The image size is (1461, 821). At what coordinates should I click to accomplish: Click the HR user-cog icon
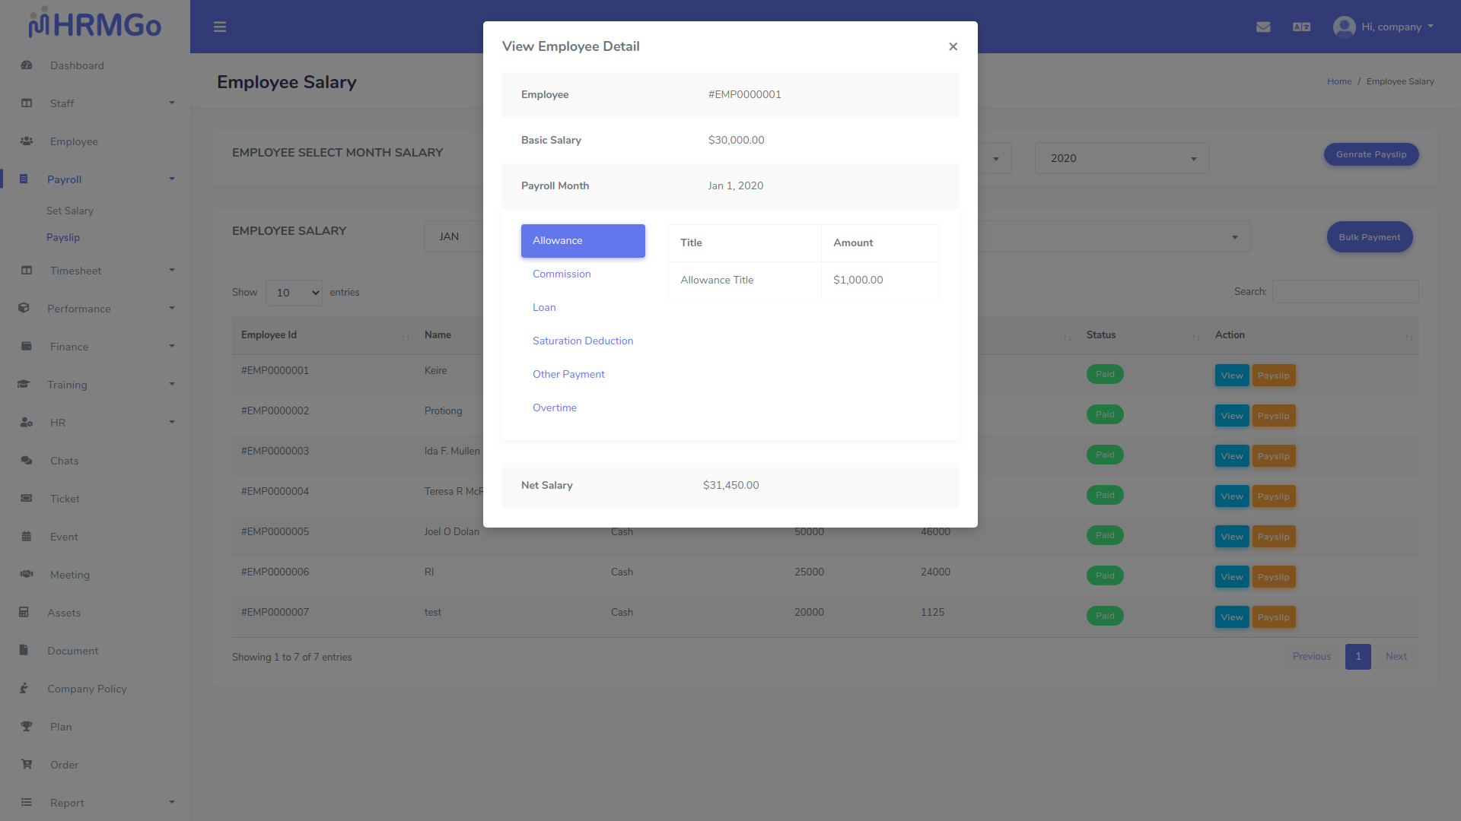[x=27, y=423]
